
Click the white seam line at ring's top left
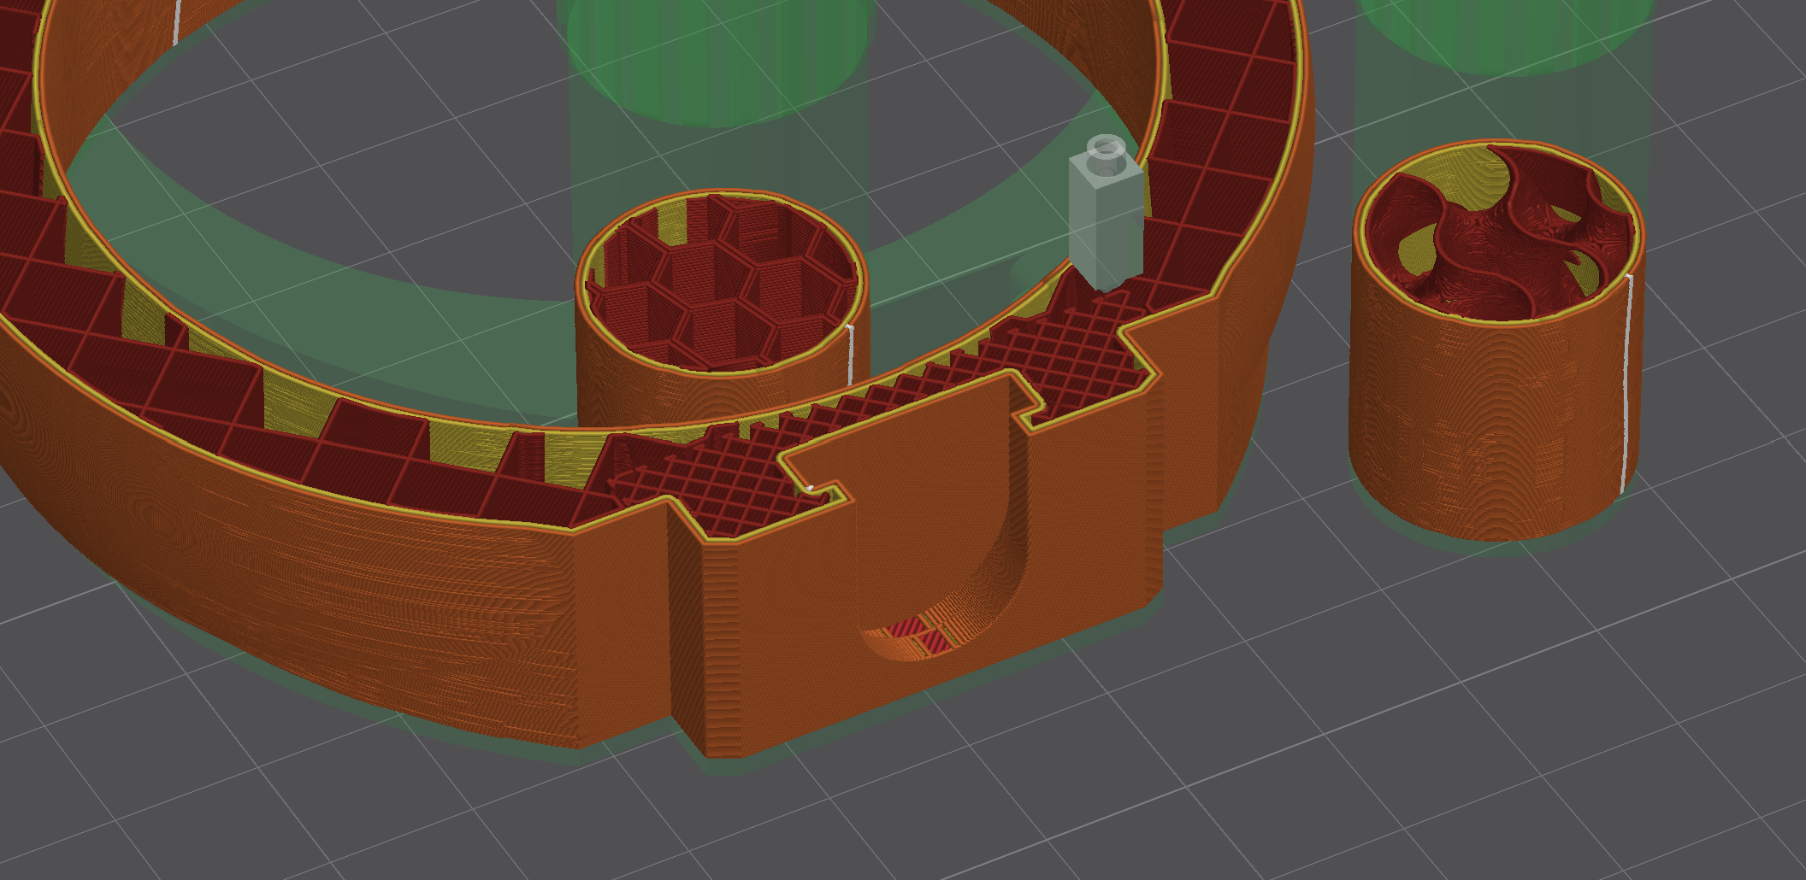click(177, 22)
